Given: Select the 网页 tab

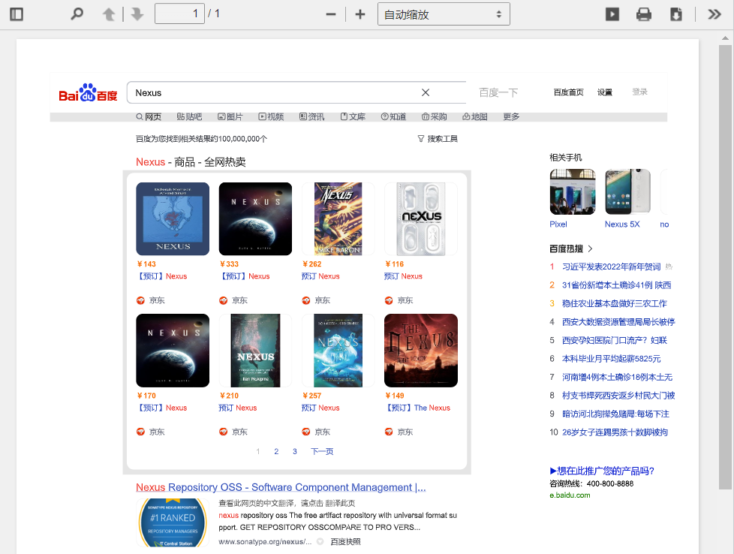Looking at the screenshot, I should click(149, 116).
